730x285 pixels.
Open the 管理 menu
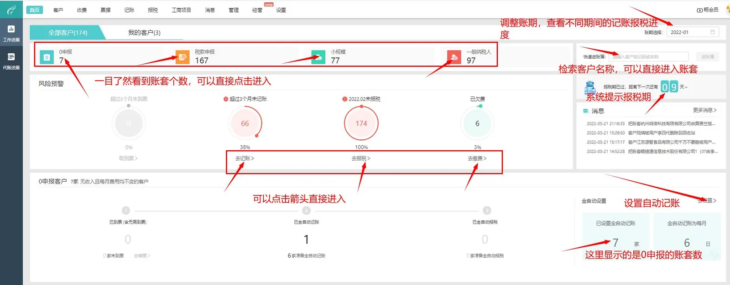click(x=234, y=10)
